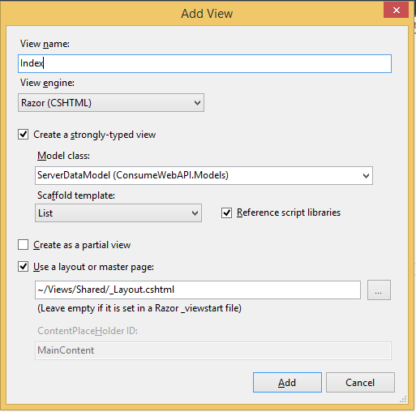This screenshot has height=412, width=416.
Task: Click the ContentPlaceHolder ID MainContent field
Action: [x=213, y=350]
